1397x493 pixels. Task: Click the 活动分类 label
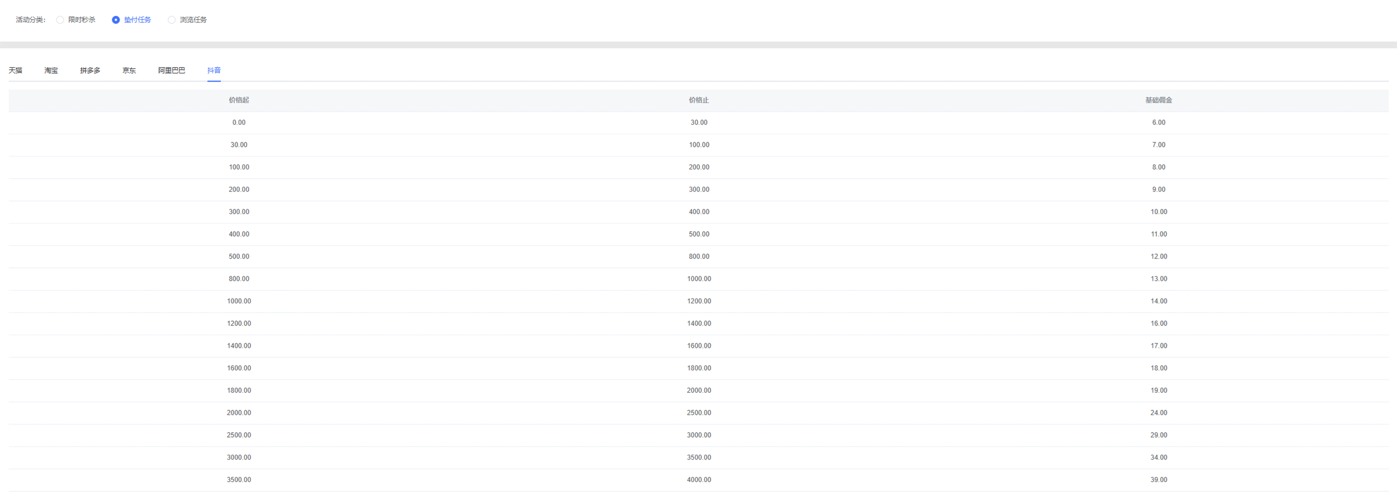[x=31, y=20]
